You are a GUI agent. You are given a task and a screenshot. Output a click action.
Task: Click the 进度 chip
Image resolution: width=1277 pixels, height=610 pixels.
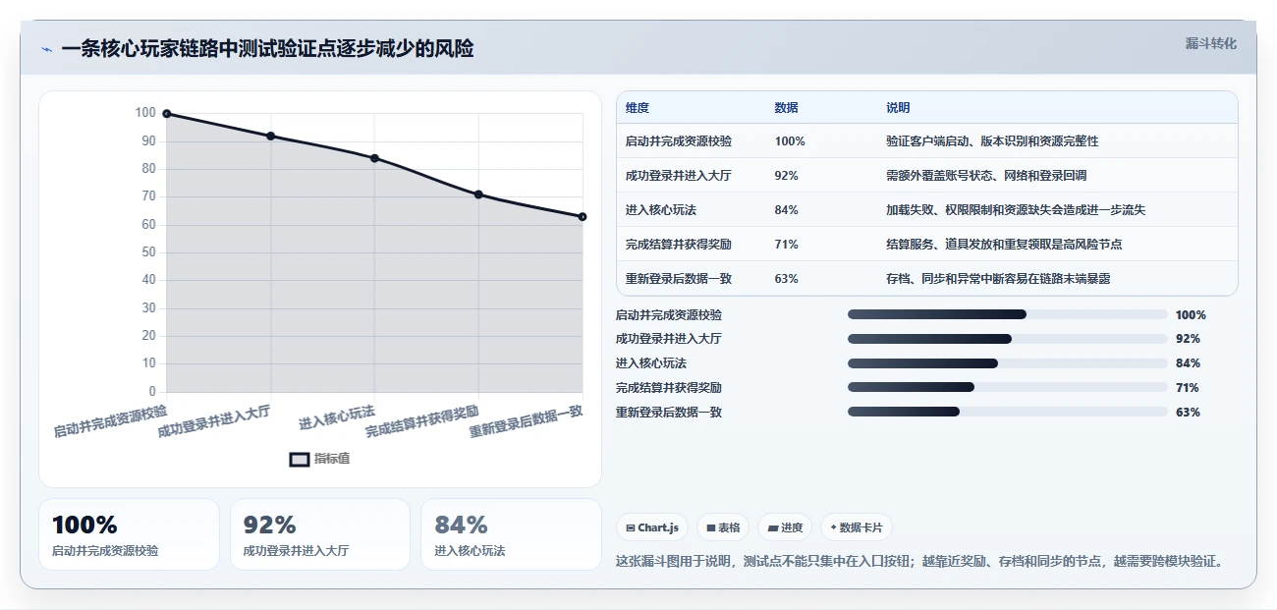point(785,527)
